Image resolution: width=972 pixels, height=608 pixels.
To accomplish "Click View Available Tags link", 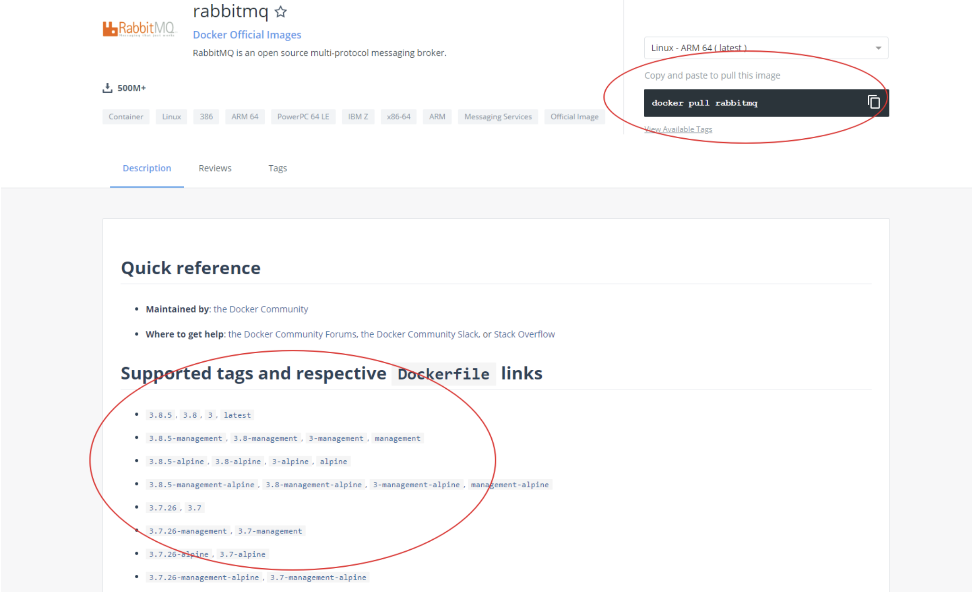I will [678, 129].
